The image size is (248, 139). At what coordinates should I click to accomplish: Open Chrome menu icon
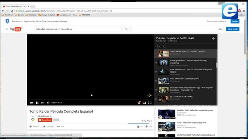pyautogui.click(x=244, y=11)
